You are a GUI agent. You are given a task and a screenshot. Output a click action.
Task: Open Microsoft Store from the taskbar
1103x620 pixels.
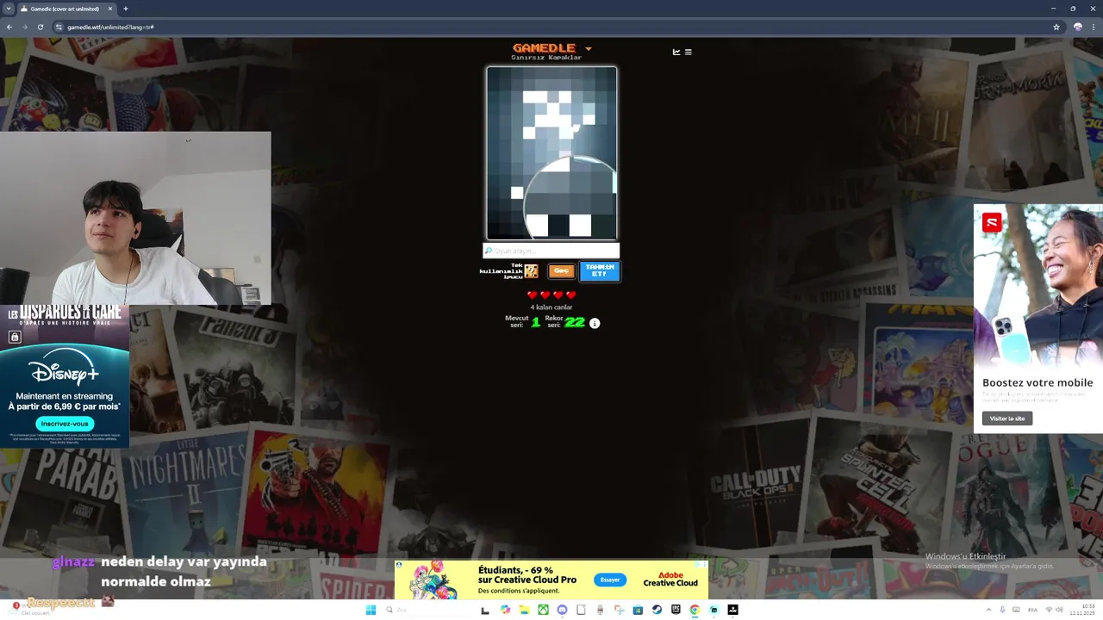(x=638, y=610)
